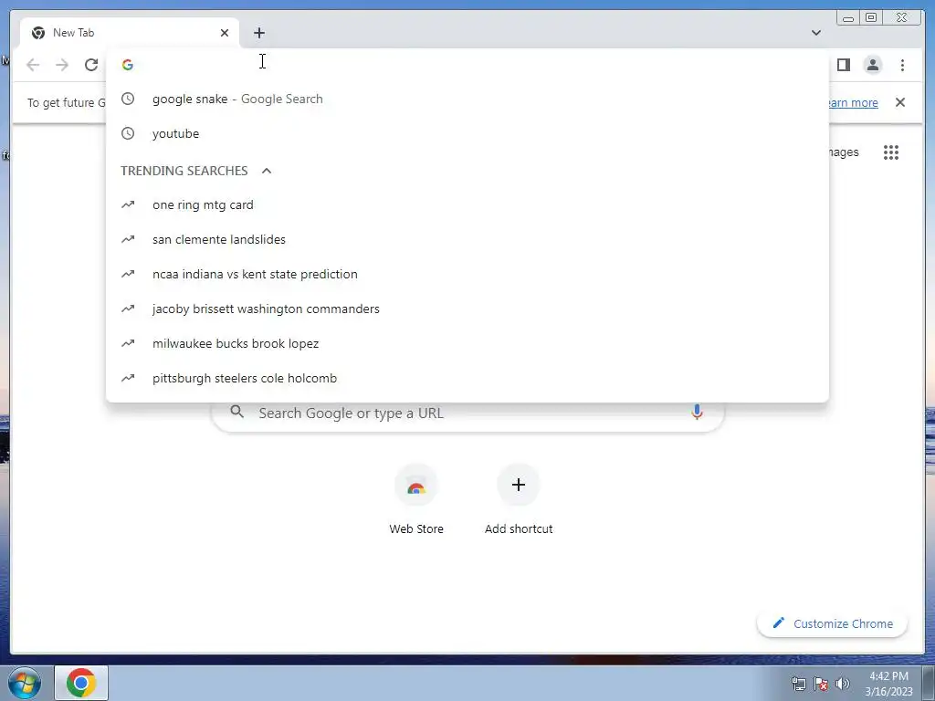The width and height of the screenshot is (935, 701).
Task: Dismiss the info bar with X
Action: click(899, 102)
